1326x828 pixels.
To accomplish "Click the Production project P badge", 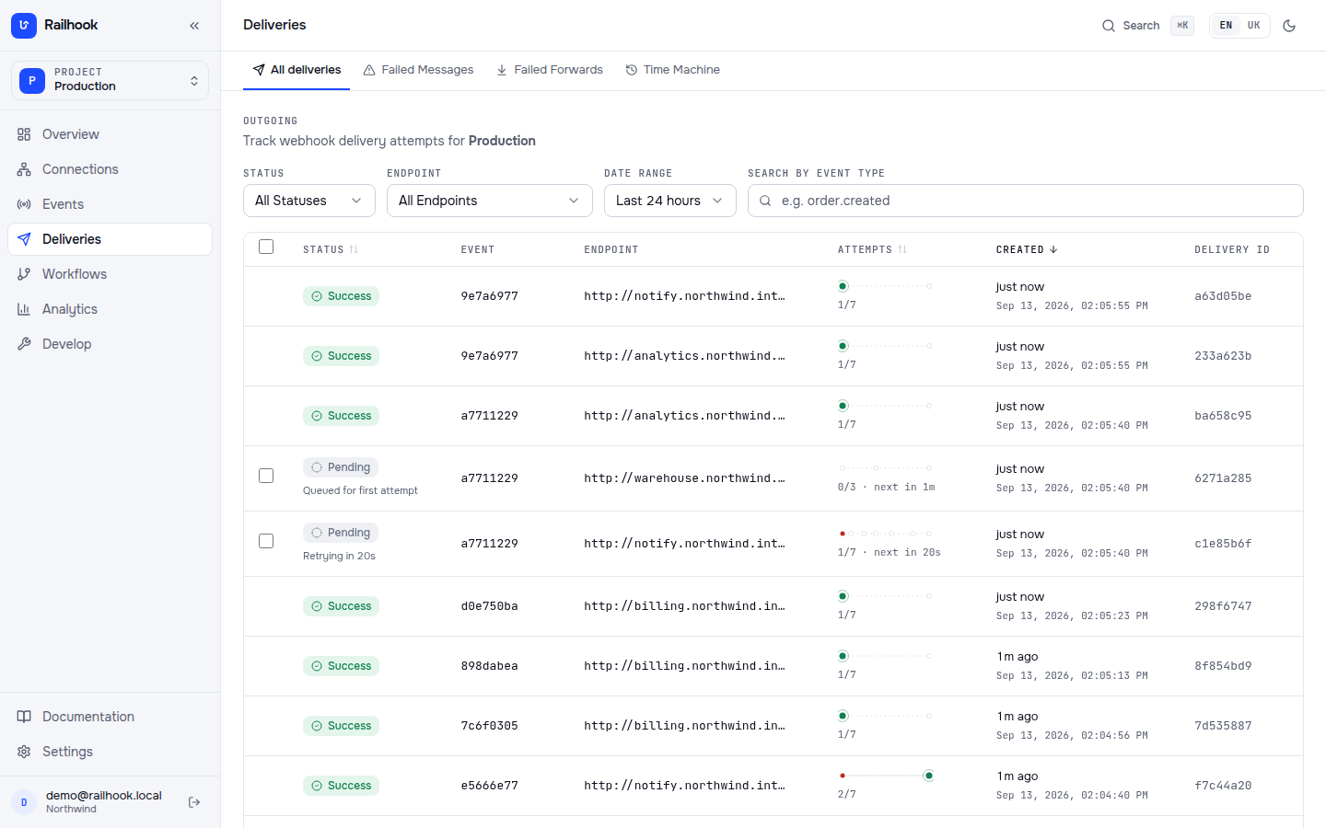I will 32,80.
